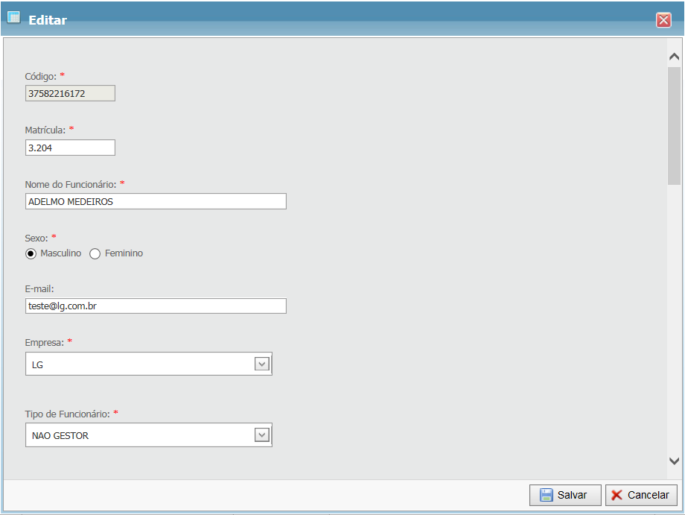
Task: Click the Nome do Funcionário text field
Action: [x=156, y=201]
